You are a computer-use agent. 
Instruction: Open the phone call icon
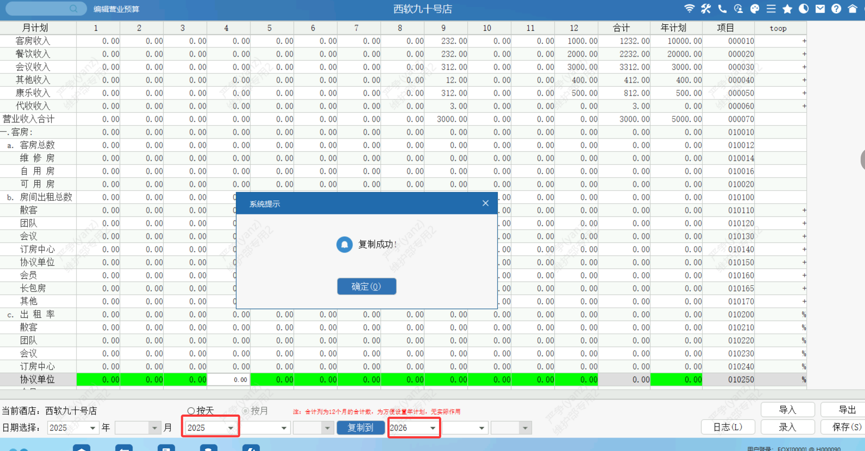722,9
